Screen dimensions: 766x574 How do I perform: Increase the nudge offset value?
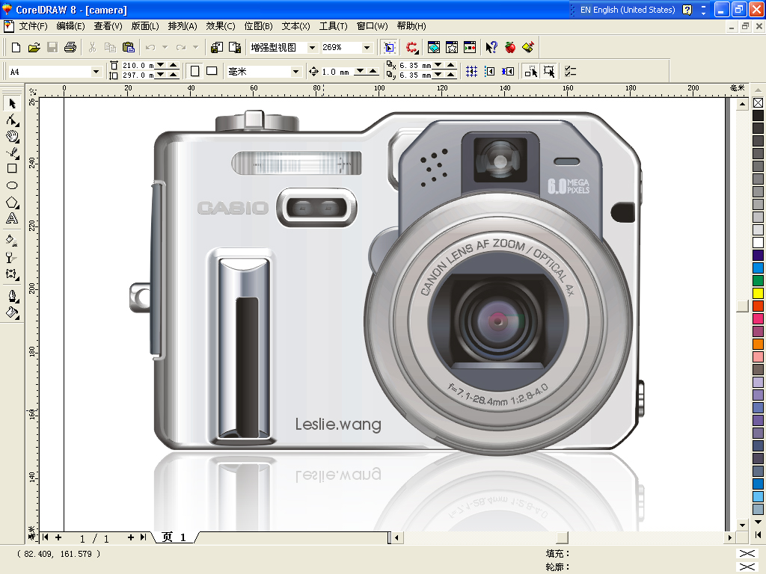(373, 71)
